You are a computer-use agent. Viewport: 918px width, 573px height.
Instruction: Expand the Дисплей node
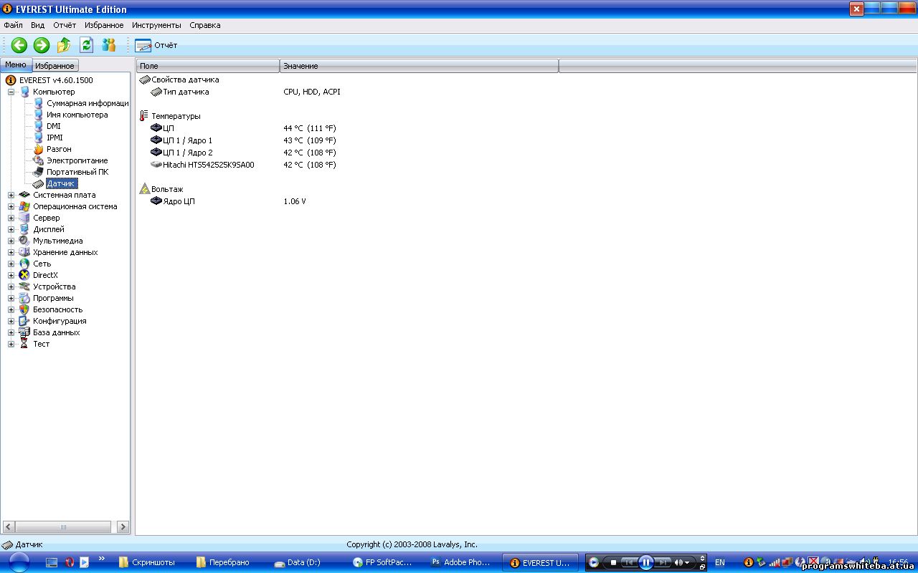[x=11, y=229]
